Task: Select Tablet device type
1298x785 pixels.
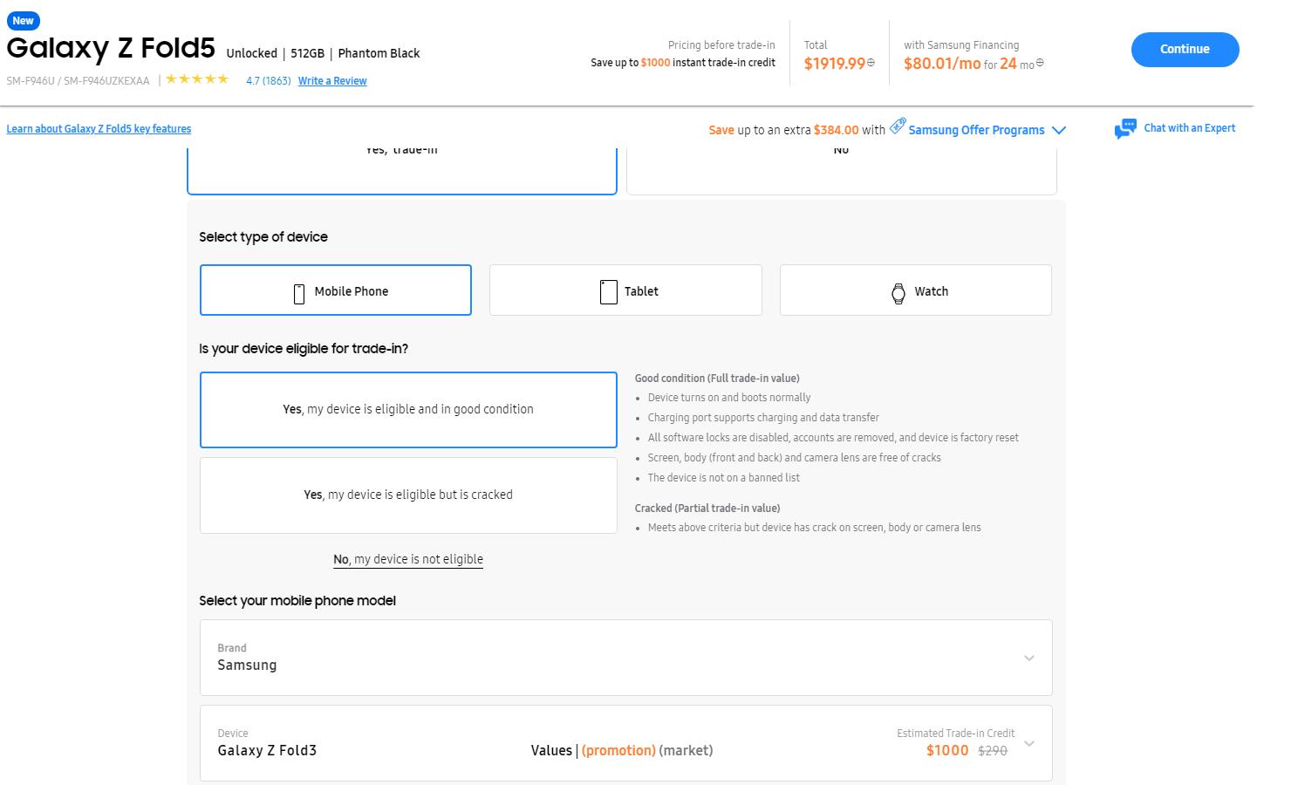Action: (625, 290)
